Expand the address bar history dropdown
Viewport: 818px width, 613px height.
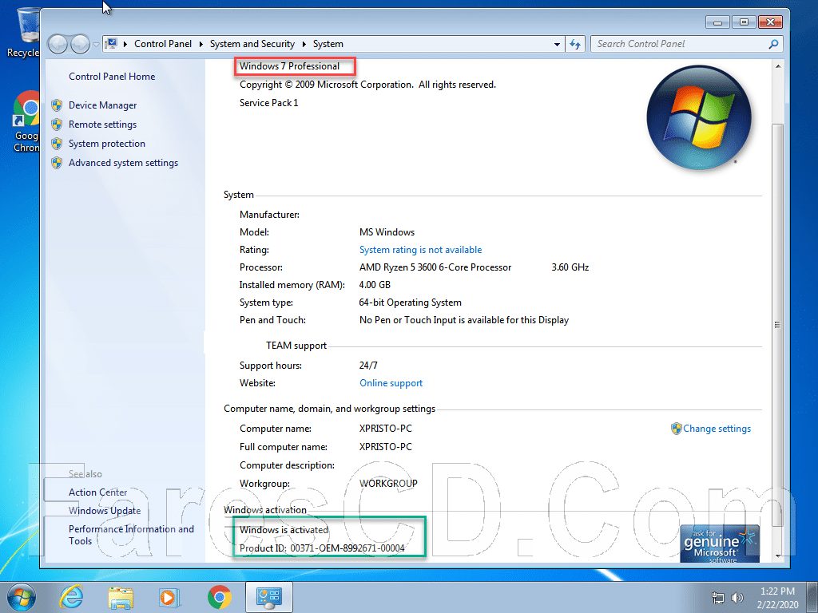[557, 45]
